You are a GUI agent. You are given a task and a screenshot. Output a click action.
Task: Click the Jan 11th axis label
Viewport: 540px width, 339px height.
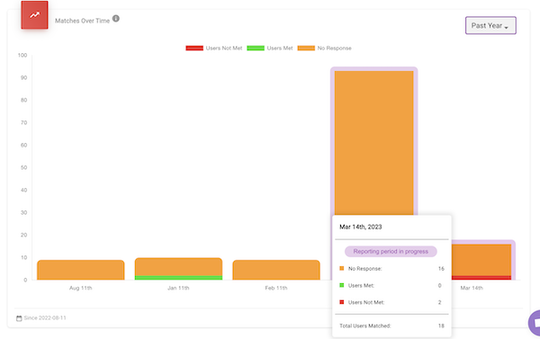[178, 288]
